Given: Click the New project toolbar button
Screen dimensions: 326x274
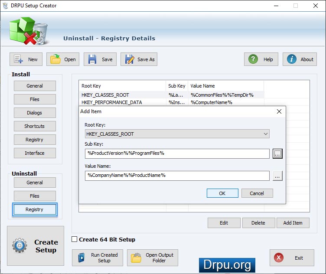Looking at the screenshot, I should 26,59.
